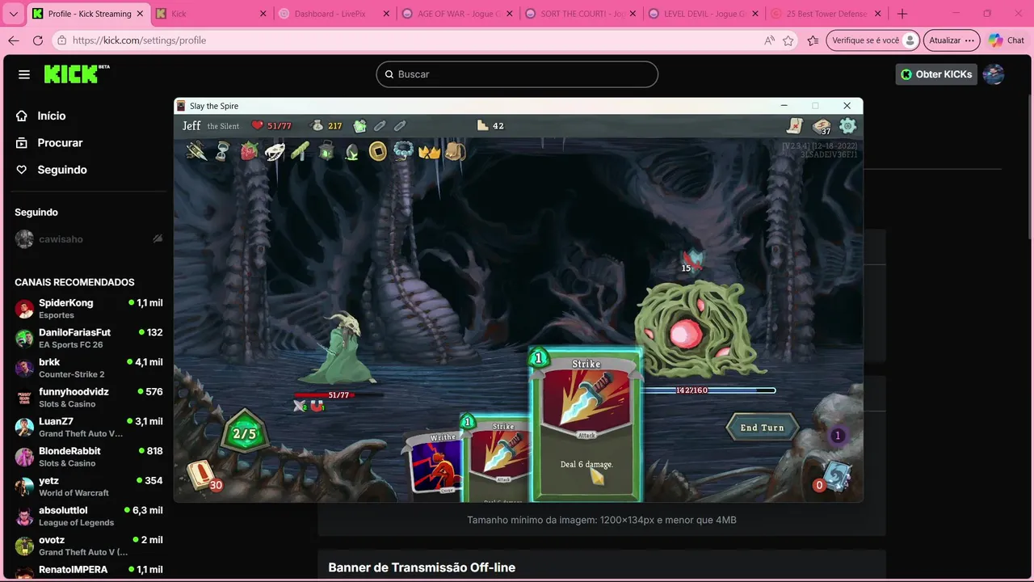The image size is (1034, 582).
Task: Open the Kick user avatar menu
Action: coord(993,74)
